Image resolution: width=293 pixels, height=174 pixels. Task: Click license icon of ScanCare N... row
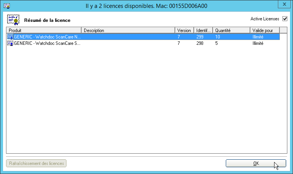(10, 37)
